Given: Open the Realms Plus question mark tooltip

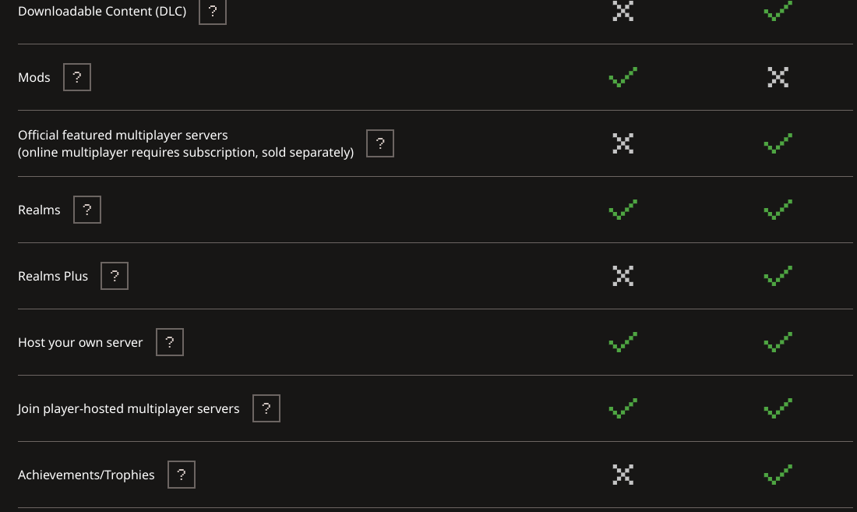Looking at the screenshot, I should (x=115, y=276).
